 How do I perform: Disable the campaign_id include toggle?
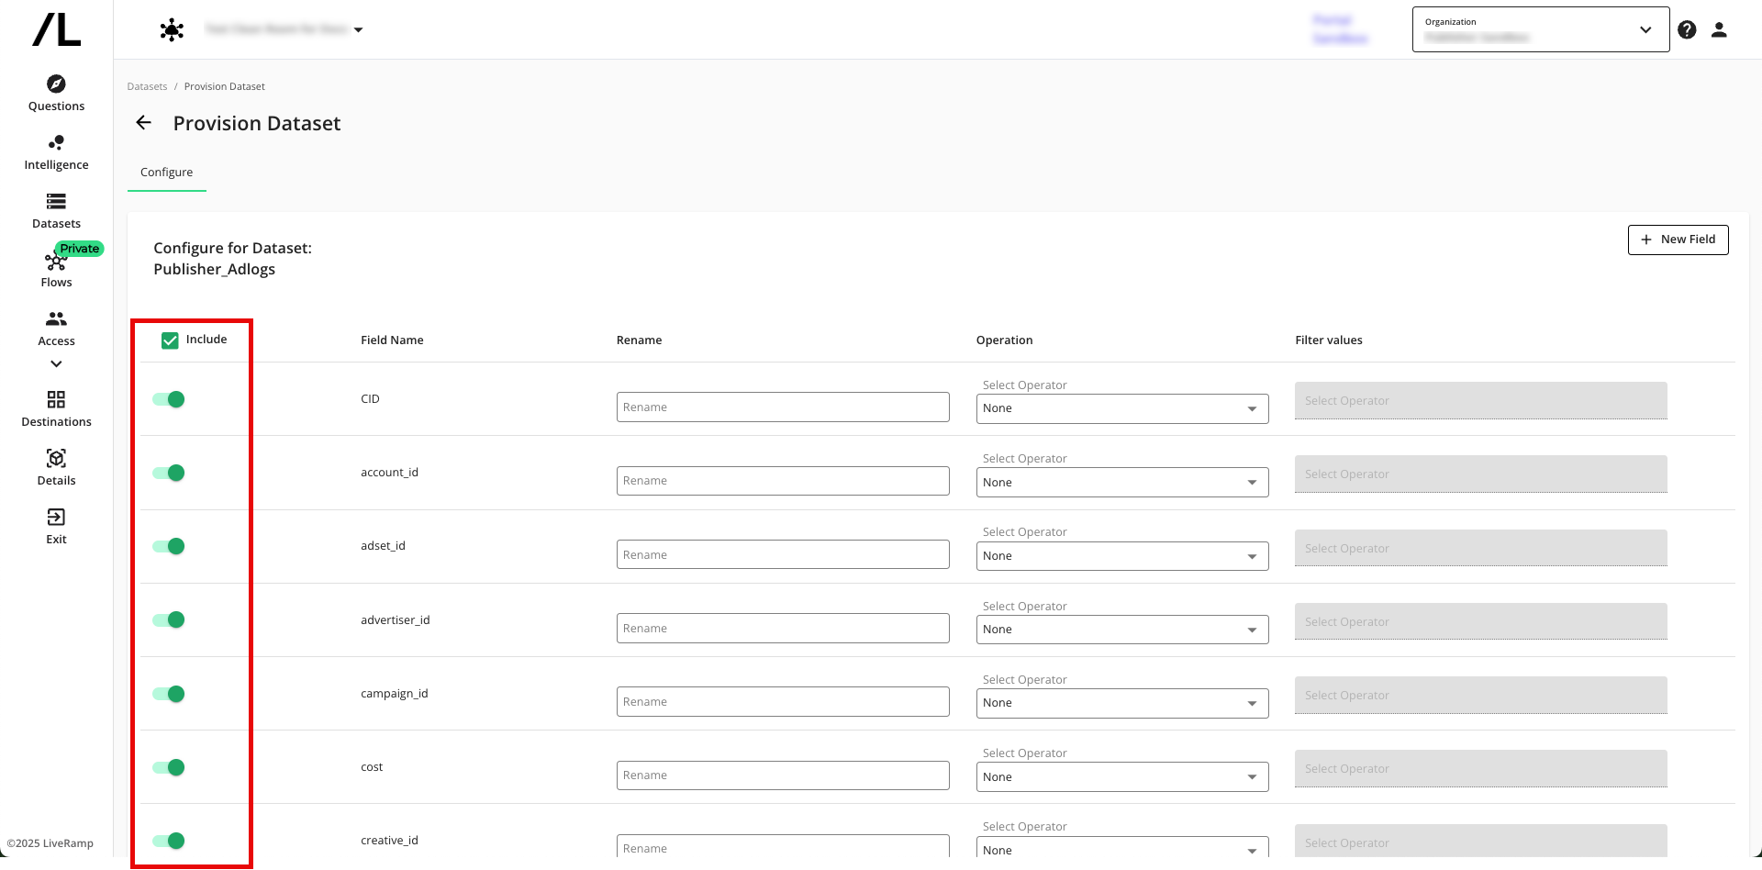coord(170,694)
